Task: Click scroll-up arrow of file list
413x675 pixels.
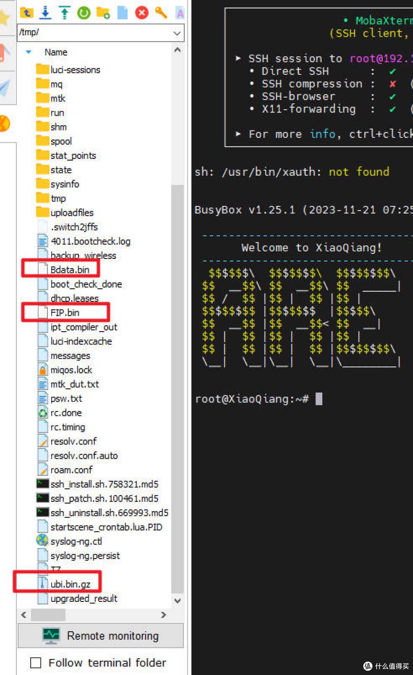Action: coord(177,50)
